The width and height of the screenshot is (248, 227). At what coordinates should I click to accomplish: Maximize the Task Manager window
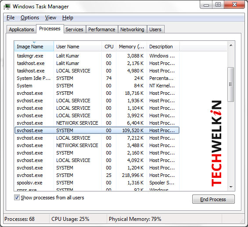(218, 5)
